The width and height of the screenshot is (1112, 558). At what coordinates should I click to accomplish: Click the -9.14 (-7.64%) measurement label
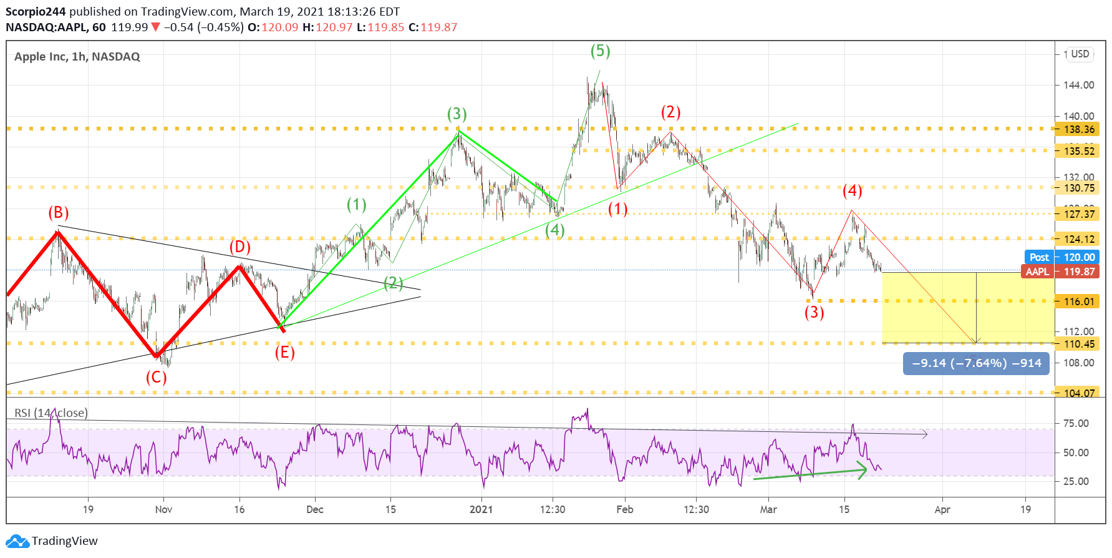[x=976, y=363]
